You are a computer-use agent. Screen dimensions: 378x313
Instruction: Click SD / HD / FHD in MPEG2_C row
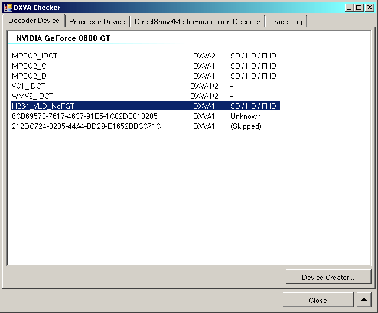pyautogui.click(x=253, y=66)
